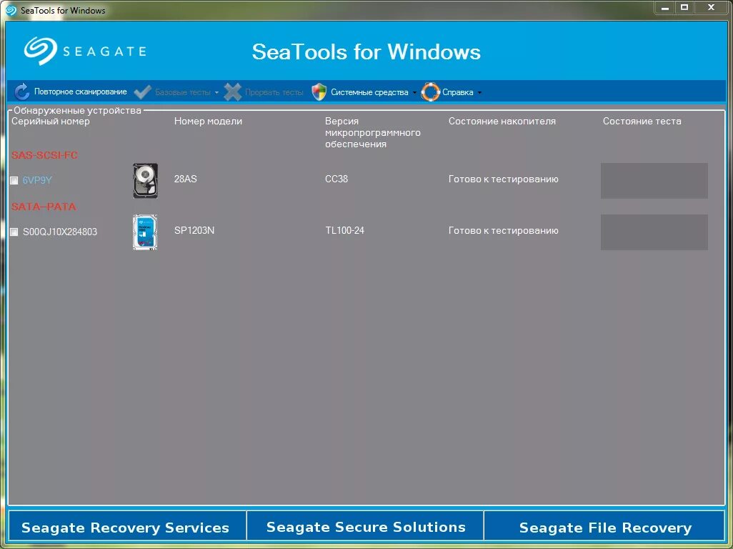
Task: Click the Серийный номер column header
Action: point(51,121)
